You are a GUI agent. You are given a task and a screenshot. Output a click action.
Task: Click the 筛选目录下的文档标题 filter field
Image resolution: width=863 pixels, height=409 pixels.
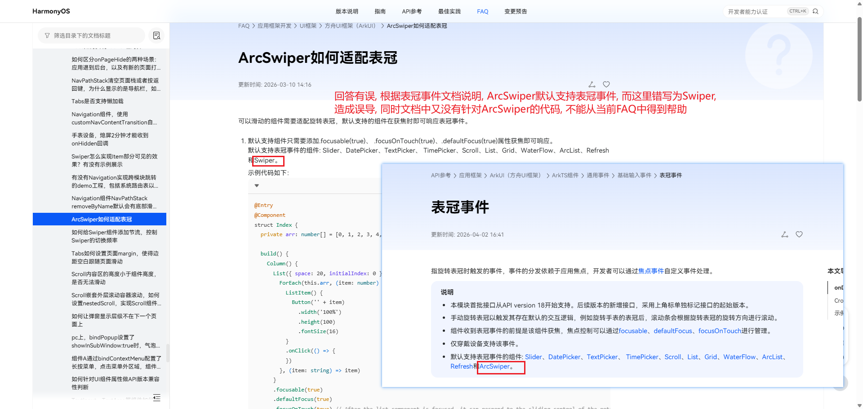tap(91, 35)
